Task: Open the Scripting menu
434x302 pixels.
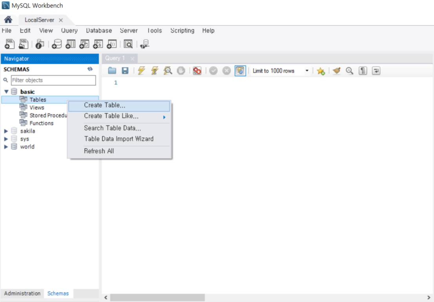Action: 182,31
